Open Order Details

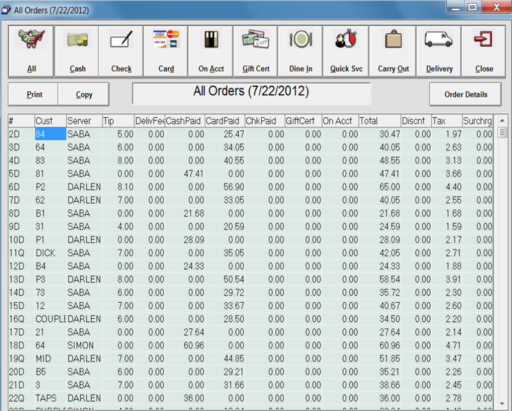click(x=465, y=94)
